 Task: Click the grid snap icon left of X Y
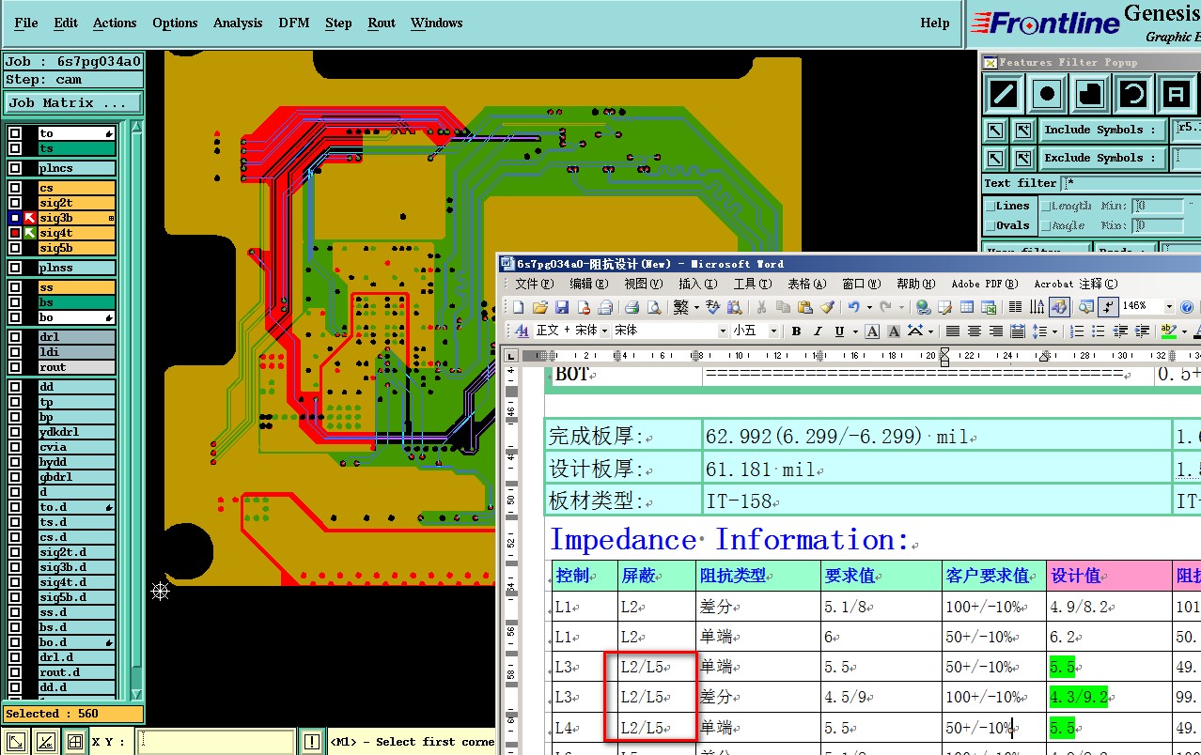(x=73, y=742)
